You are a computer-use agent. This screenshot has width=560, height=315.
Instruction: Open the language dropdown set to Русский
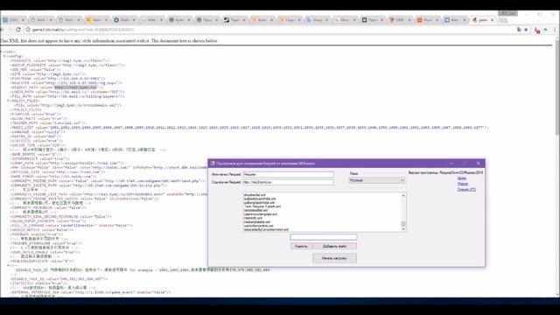click(377, 180)
